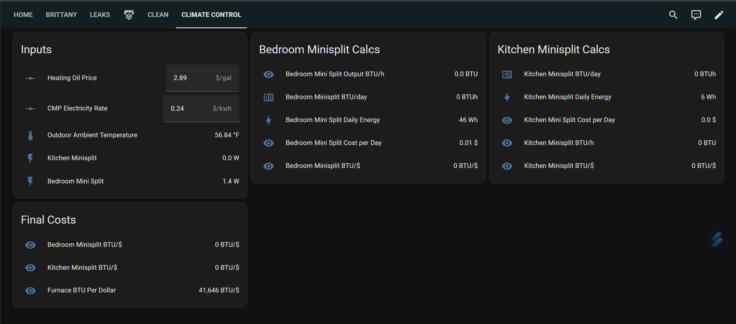Click eye icon beside Bedroom Mini Split Output BTU/h
The image size is (736, 324).
[269, 74]
